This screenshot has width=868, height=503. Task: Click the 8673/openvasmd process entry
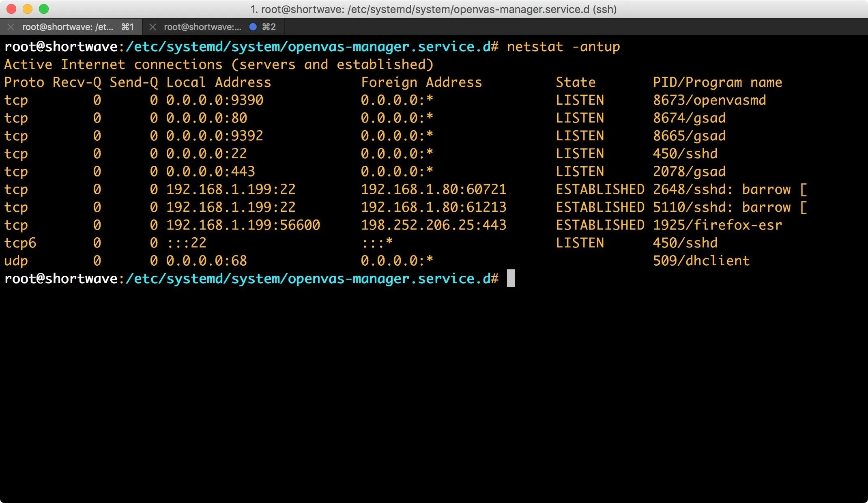[x=709, y=100]
